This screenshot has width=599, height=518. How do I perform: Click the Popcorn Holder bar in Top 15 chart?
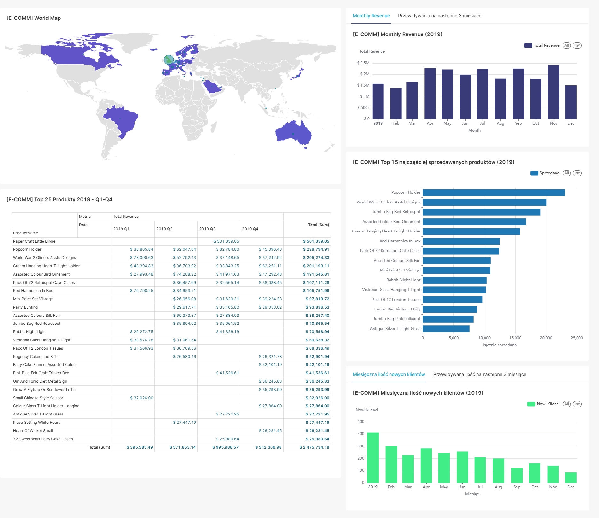[493, 193]
